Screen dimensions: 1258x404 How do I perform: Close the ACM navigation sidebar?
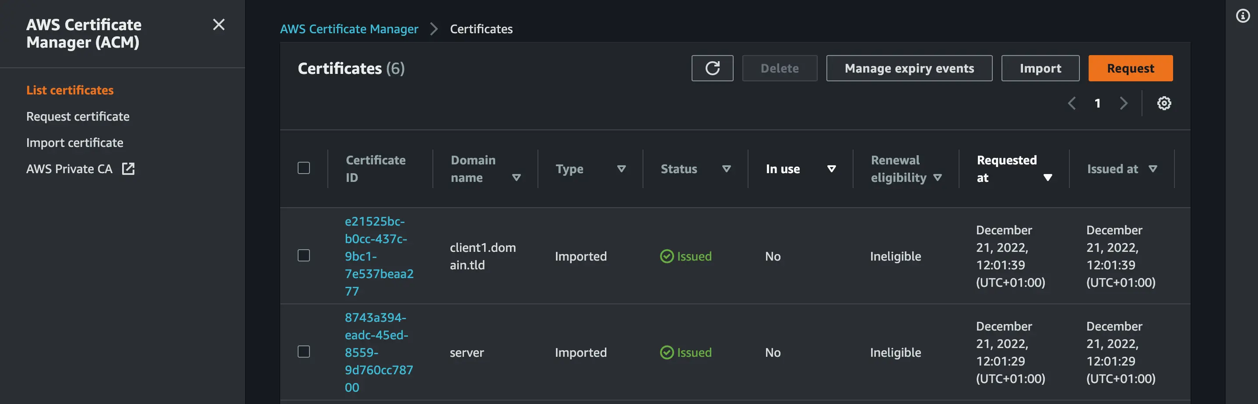[219, 24]
